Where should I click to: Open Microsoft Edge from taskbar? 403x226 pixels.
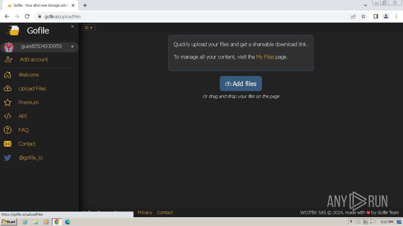[67, 222]
